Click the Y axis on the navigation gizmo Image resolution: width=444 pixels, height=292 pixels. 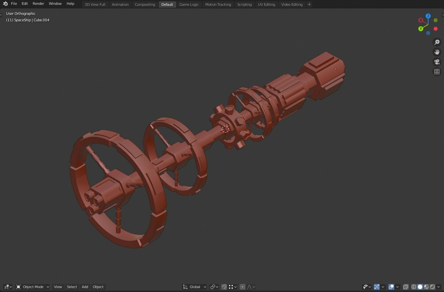coord(421,29)
